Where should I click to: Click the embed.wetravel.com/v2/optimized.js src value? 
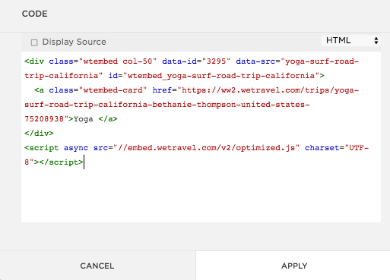[x=206, y=148]
